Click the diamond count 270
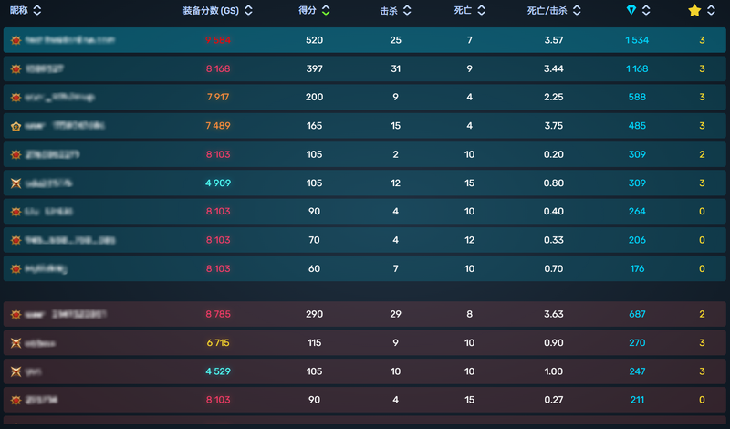 (637, 343)
